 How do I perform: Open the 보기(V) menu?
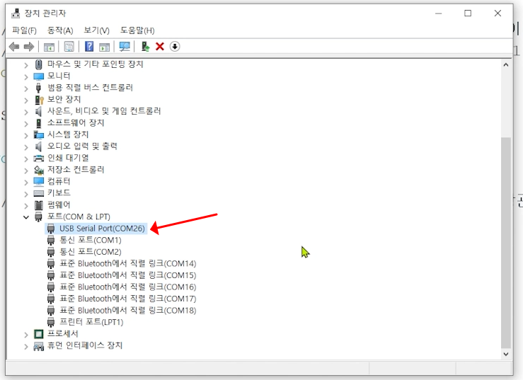tap(96, 30)
